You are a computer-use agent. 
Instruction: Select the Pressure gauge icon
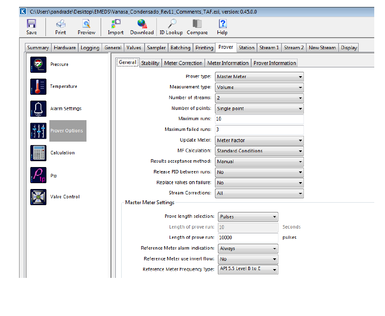click(x=38, y=64)
